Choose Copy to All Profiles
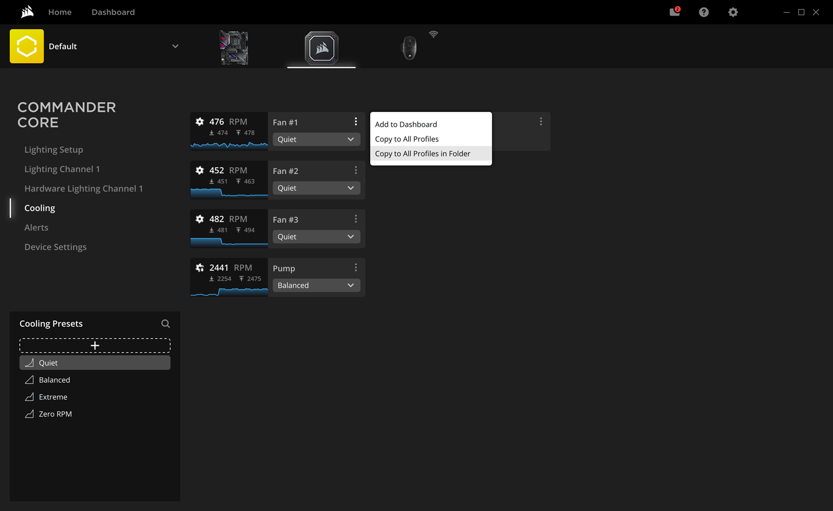Screen dimensions: 833x511 (x=431, y=139)
